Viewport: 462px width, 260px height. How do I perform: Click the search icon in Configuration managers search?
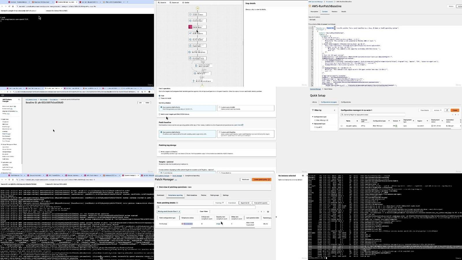342,115
